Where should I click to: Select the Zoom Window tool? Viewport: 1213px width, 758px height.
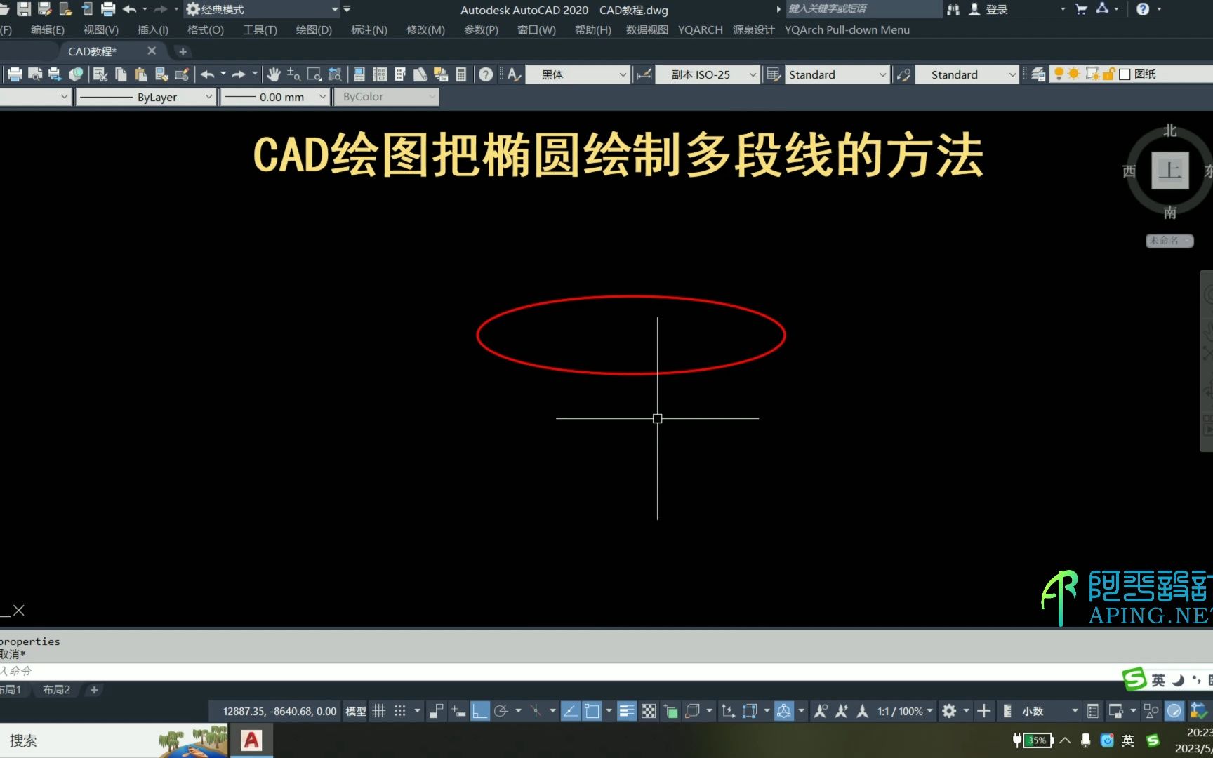click(314, 74)
